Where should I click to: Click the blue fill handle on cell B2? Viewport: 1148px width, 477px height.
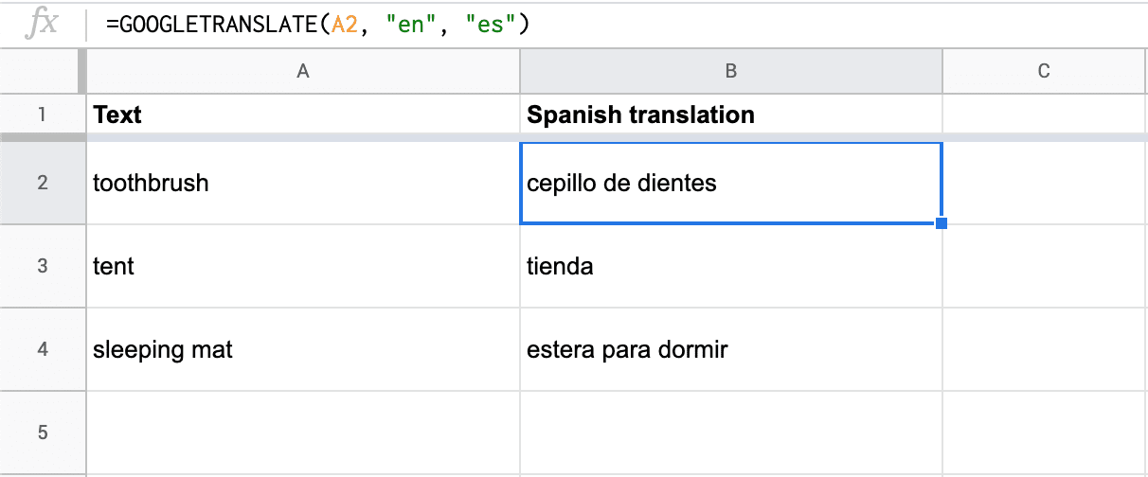pos(941,223)
